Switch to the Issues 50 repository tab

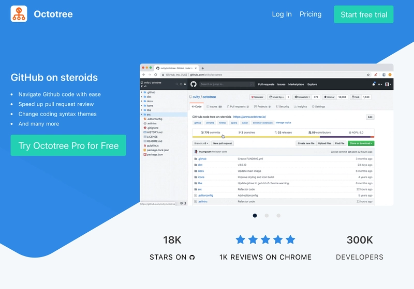click(214, 107)
